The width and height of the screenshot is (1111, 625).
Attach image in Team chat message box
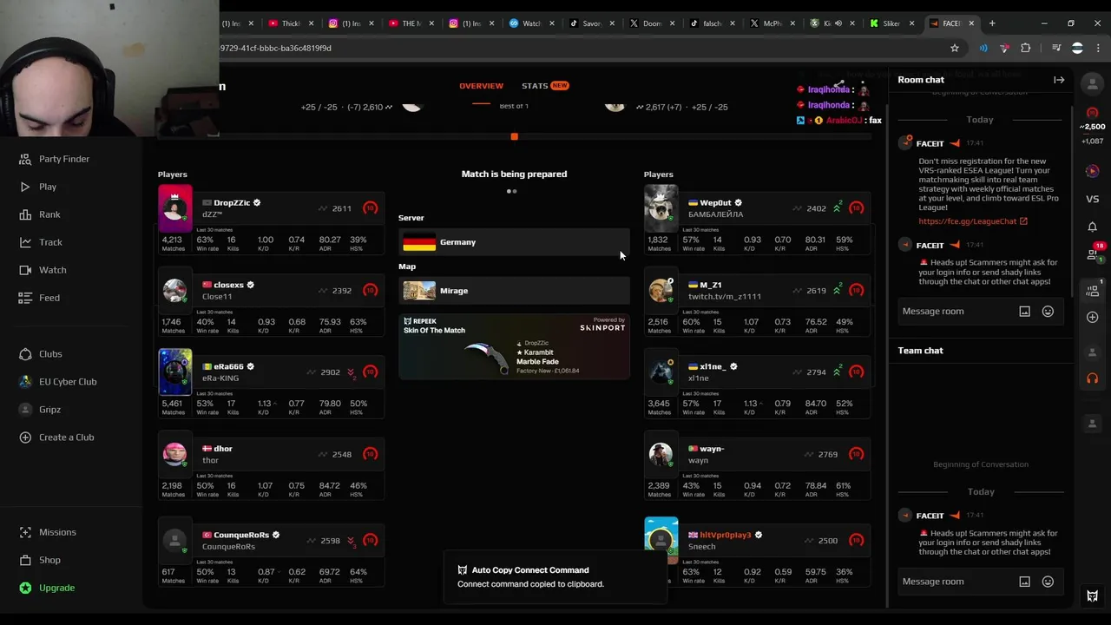pos(1024,582)
